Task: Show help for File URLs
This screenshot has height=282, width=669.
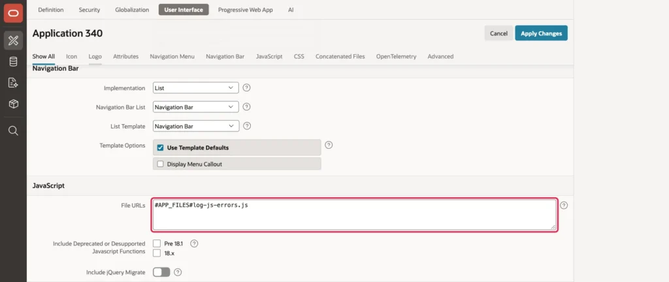Action: [x=564, y=206]
